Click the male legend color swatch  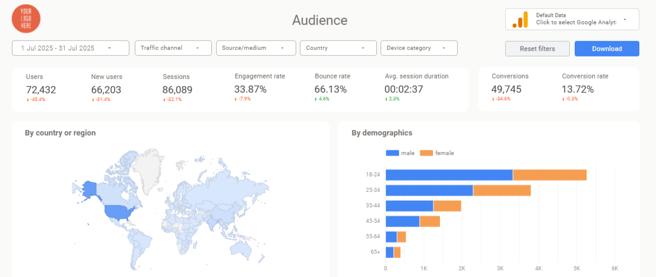click(x=392, y=153)
